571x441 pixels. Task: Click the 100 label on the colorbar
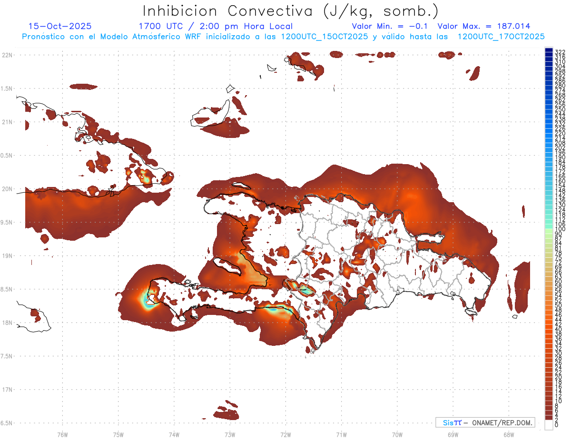560,229
